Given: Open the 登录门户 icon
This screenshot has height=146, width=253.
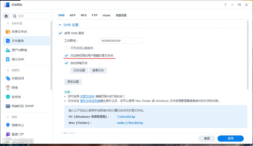Looking at the screenshot, I should 8,134.
